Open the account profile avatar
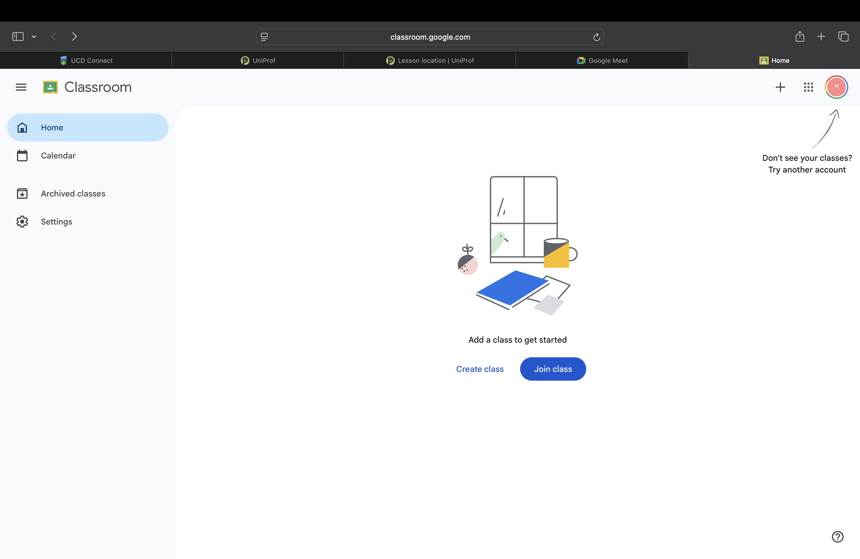 pos(836,87)
